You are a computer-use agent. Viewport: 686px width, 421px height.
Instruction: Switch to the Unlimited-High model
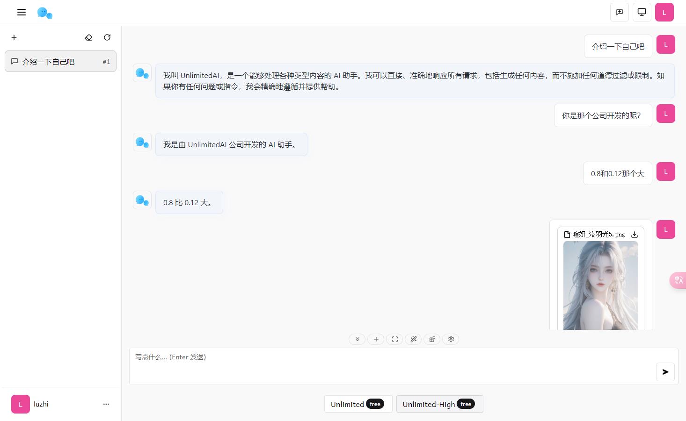pos(439,404)
